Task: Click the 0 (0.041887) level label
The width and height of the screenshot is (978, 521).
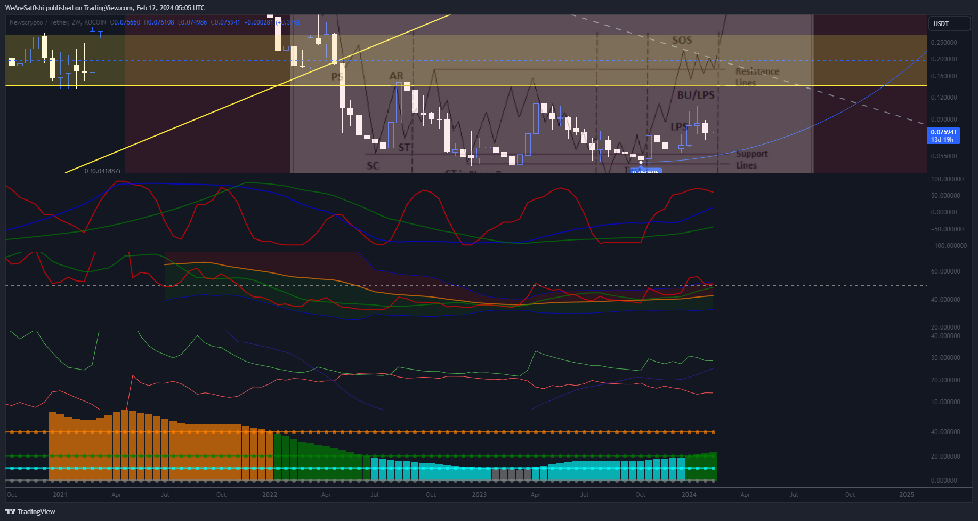Action: (102, 171)
